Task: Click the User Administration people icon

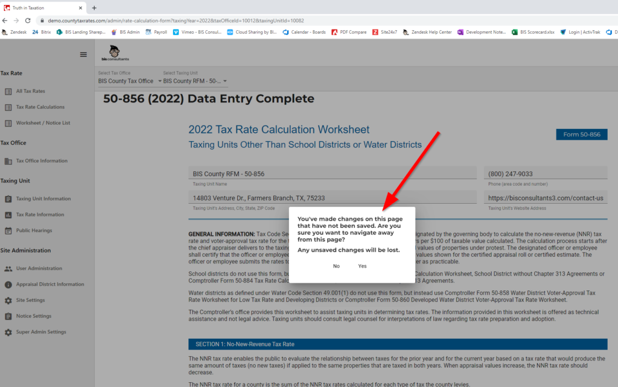Action: point(8,269)
